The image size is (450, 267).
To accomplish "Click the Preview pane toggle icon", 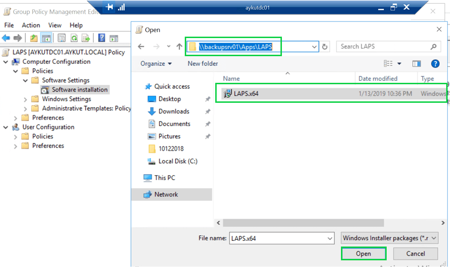I will (x=417, y=64).
